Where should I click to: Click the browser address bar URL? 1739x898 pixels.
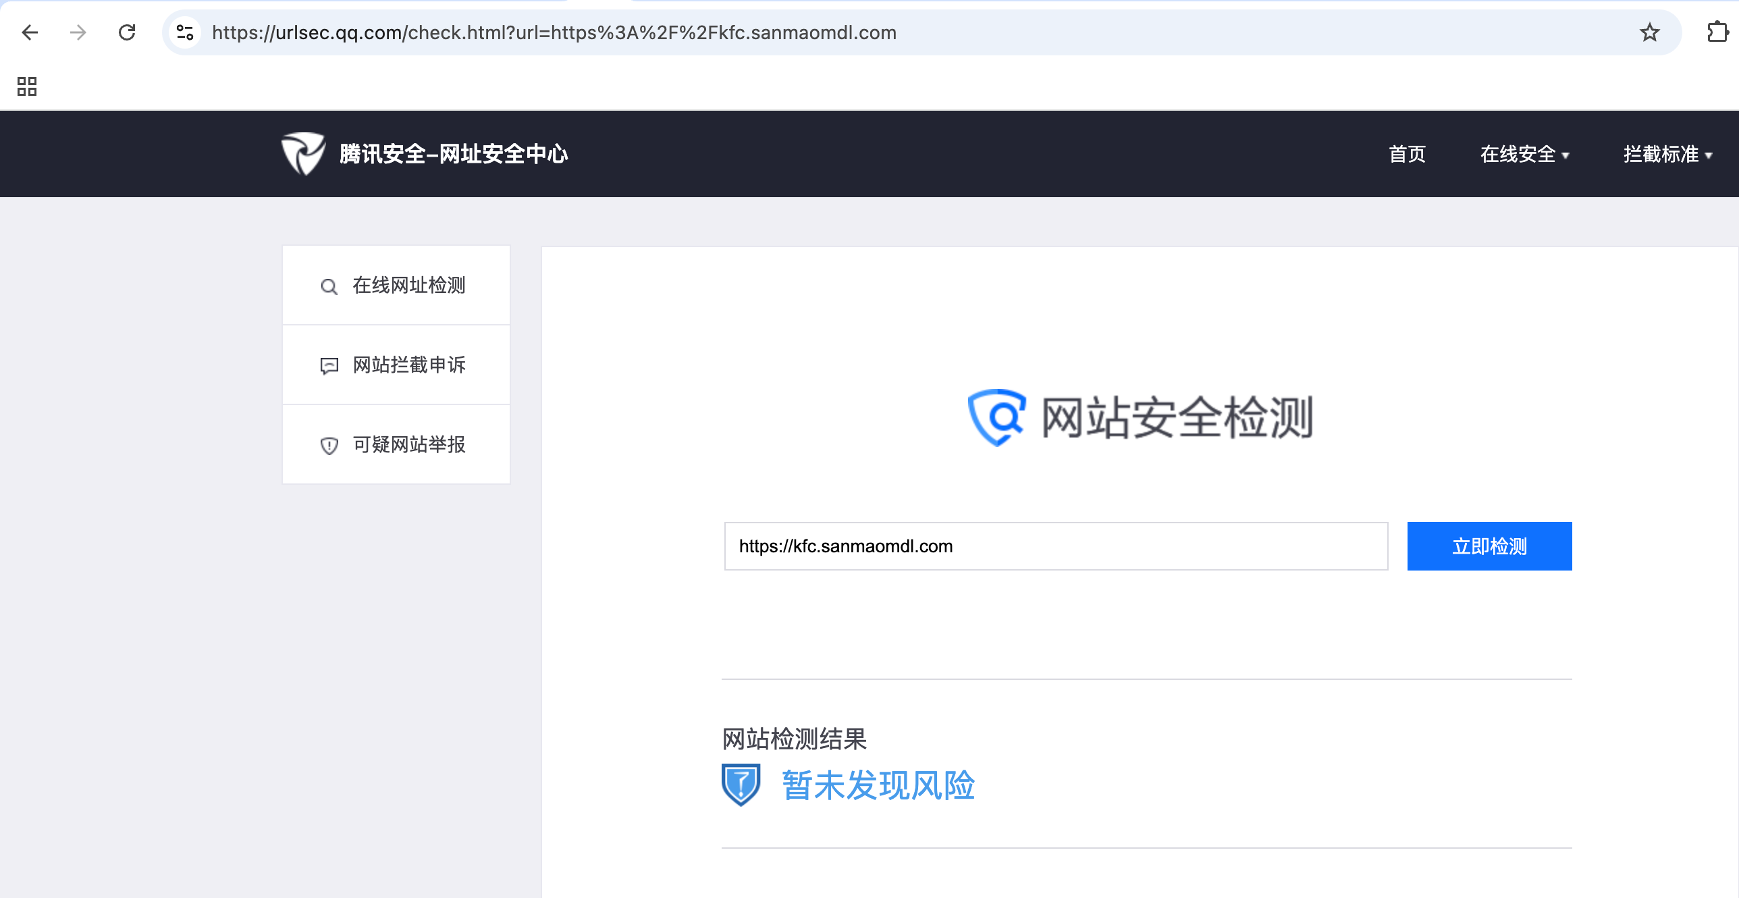[x=554, y=32]
